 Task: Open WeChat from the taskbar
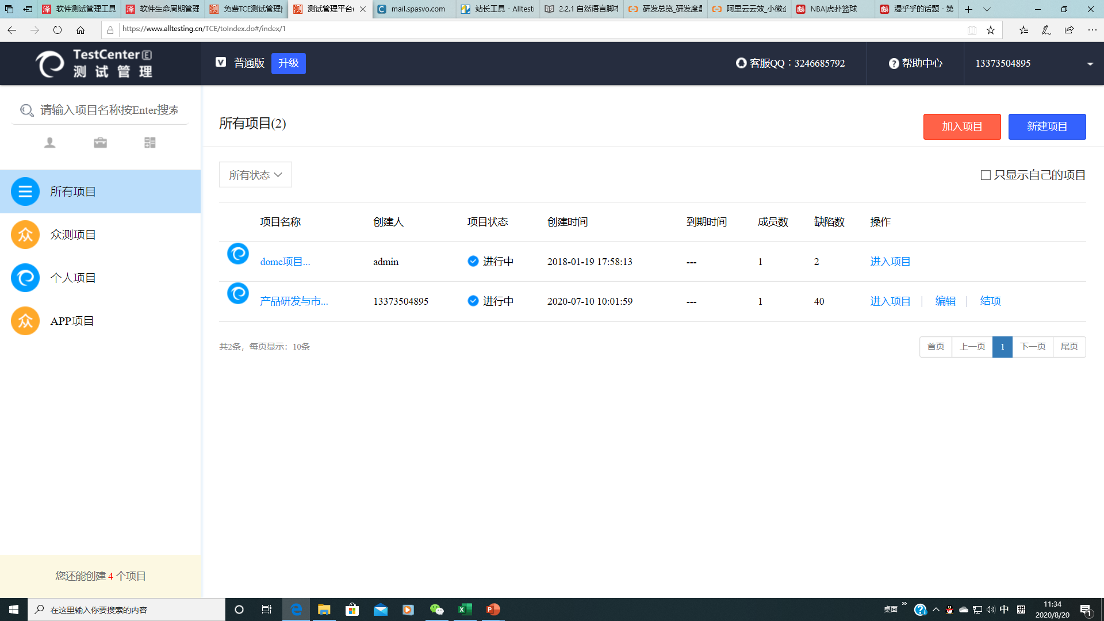437,609
